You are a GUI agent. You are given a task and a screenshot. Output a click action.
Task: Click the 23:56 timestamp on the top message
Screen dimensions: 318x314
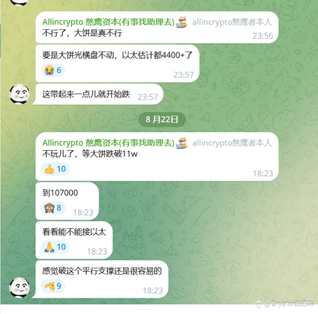(x=263, y=36)
